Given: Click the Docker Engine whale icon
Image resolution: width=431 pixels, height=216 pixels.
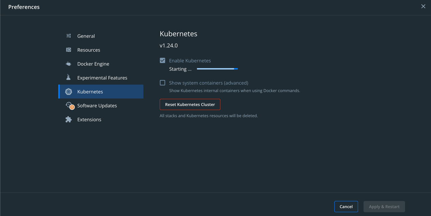Looking at the screenshot, I should (68, 64).
